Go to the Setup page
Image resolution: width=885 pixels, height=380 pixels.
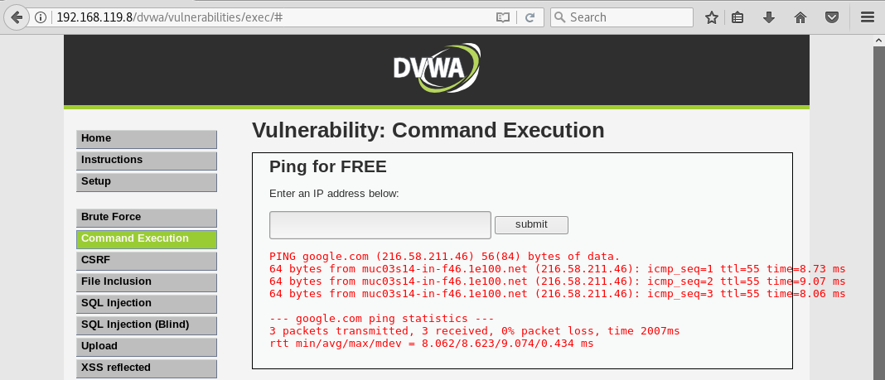click(147, 182)
